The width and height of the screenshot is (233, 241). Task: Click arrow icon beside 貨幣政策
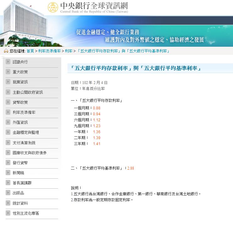(8, 102)
